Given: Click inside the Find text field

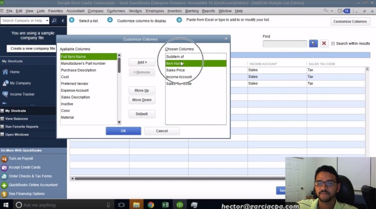Looking at the screenshot, I should pyautogui.click(x=285, y=44).
